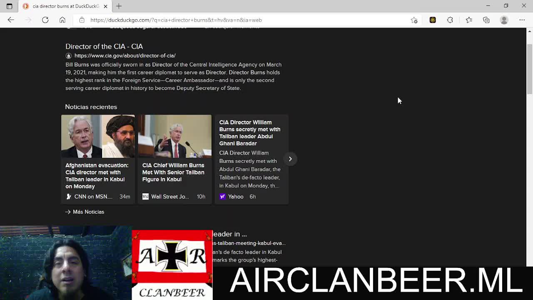Screen dimensions: 533x300
Task: Open the Extensions puzzle icon
Action: coord(450,20)
